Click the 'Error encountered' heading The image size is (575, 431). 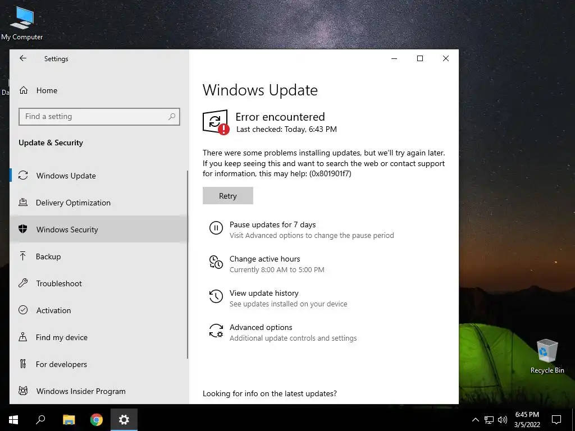coord(280,117)
